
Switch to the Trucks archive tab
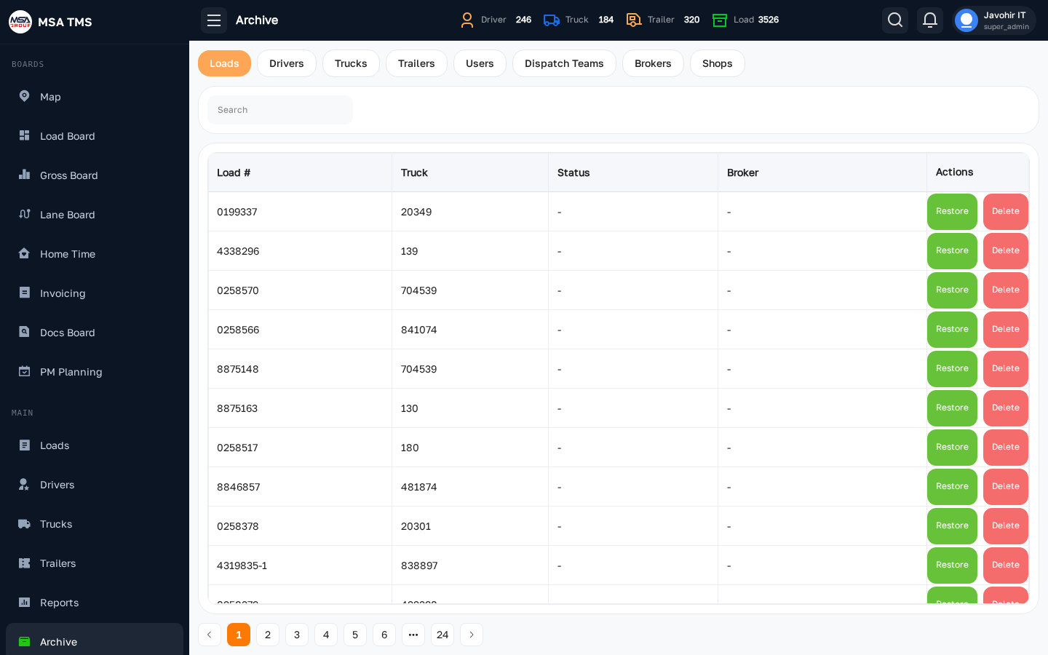pyautogui.click(x=351, y=63)
